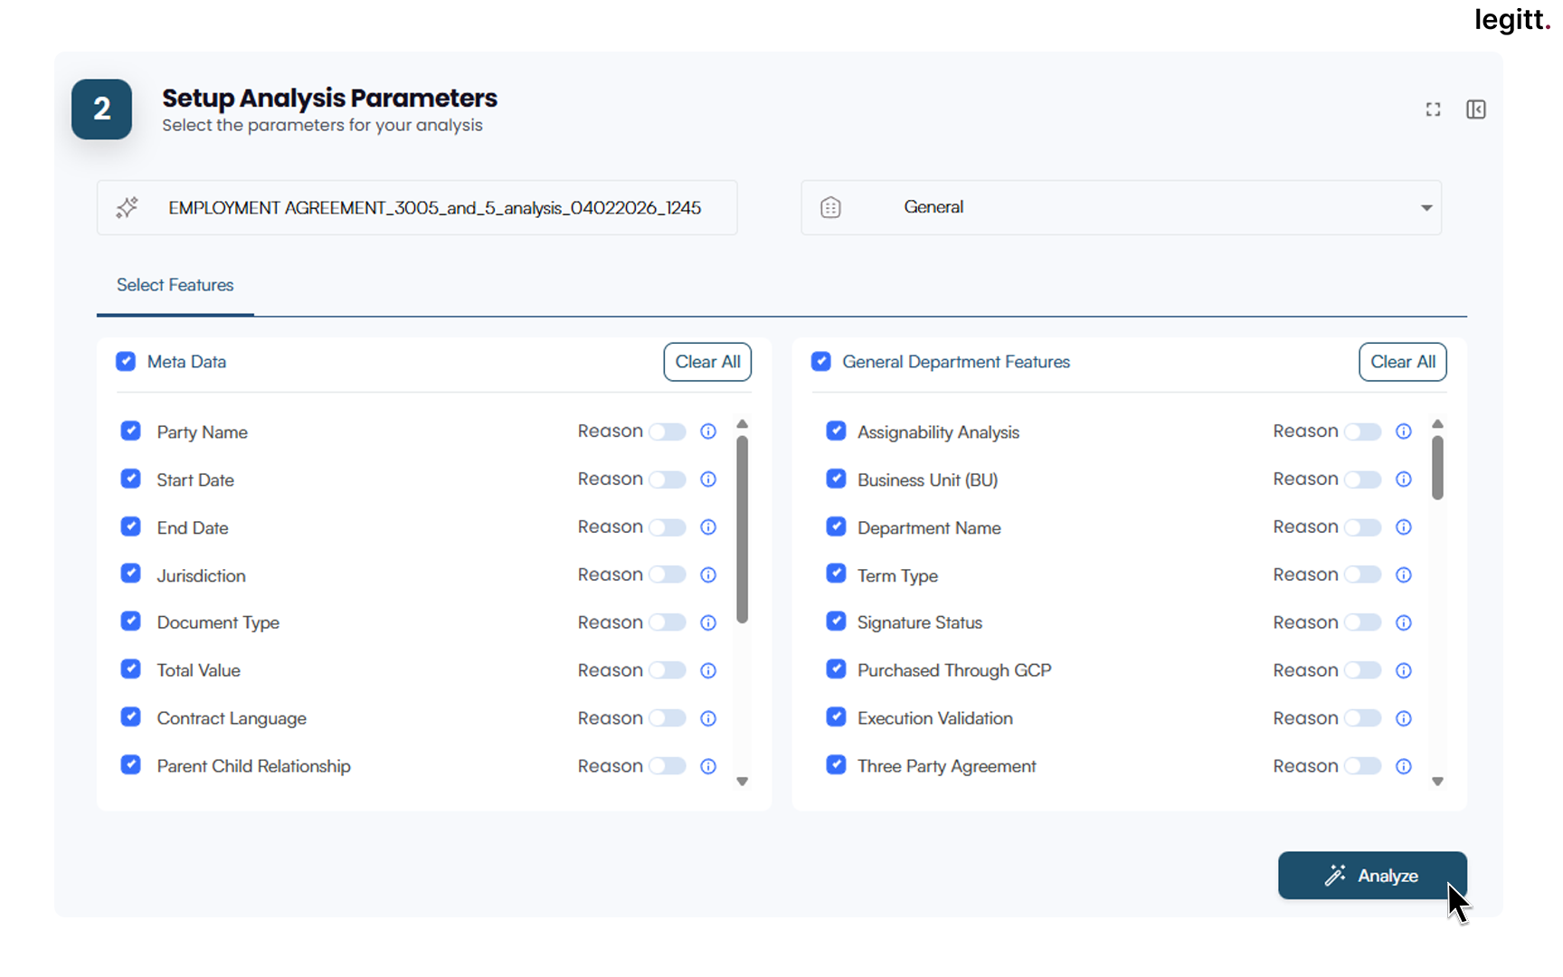The image size is (1563, 977).
Task: Click the sparkle icon beside the analysis name
Action: pos(127,207)
